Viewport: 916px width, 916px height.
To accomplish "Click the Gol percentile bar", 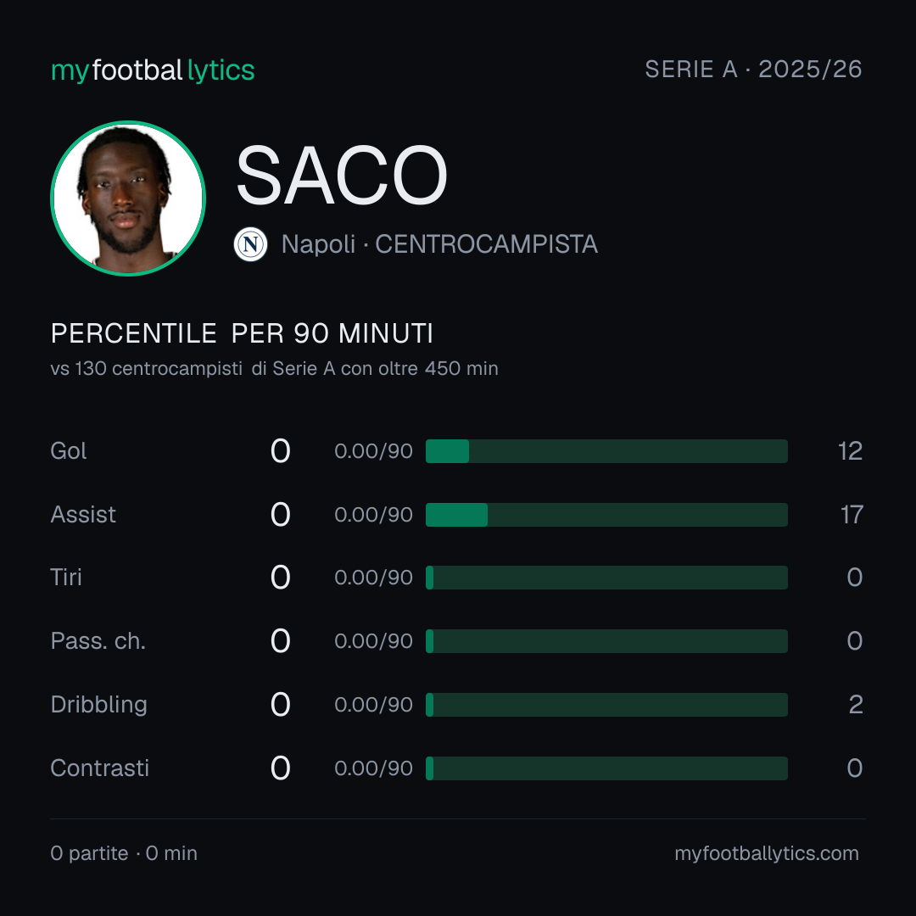I will coord(606,451).
